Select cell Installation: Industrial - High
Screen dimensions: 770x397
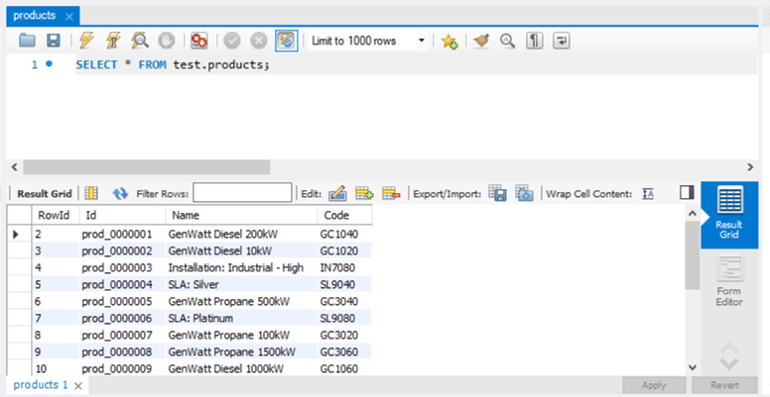(x=241, y=267)
